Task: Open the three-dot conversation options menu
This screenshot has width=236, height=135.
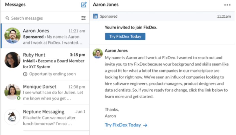Action: pos(227,5)
